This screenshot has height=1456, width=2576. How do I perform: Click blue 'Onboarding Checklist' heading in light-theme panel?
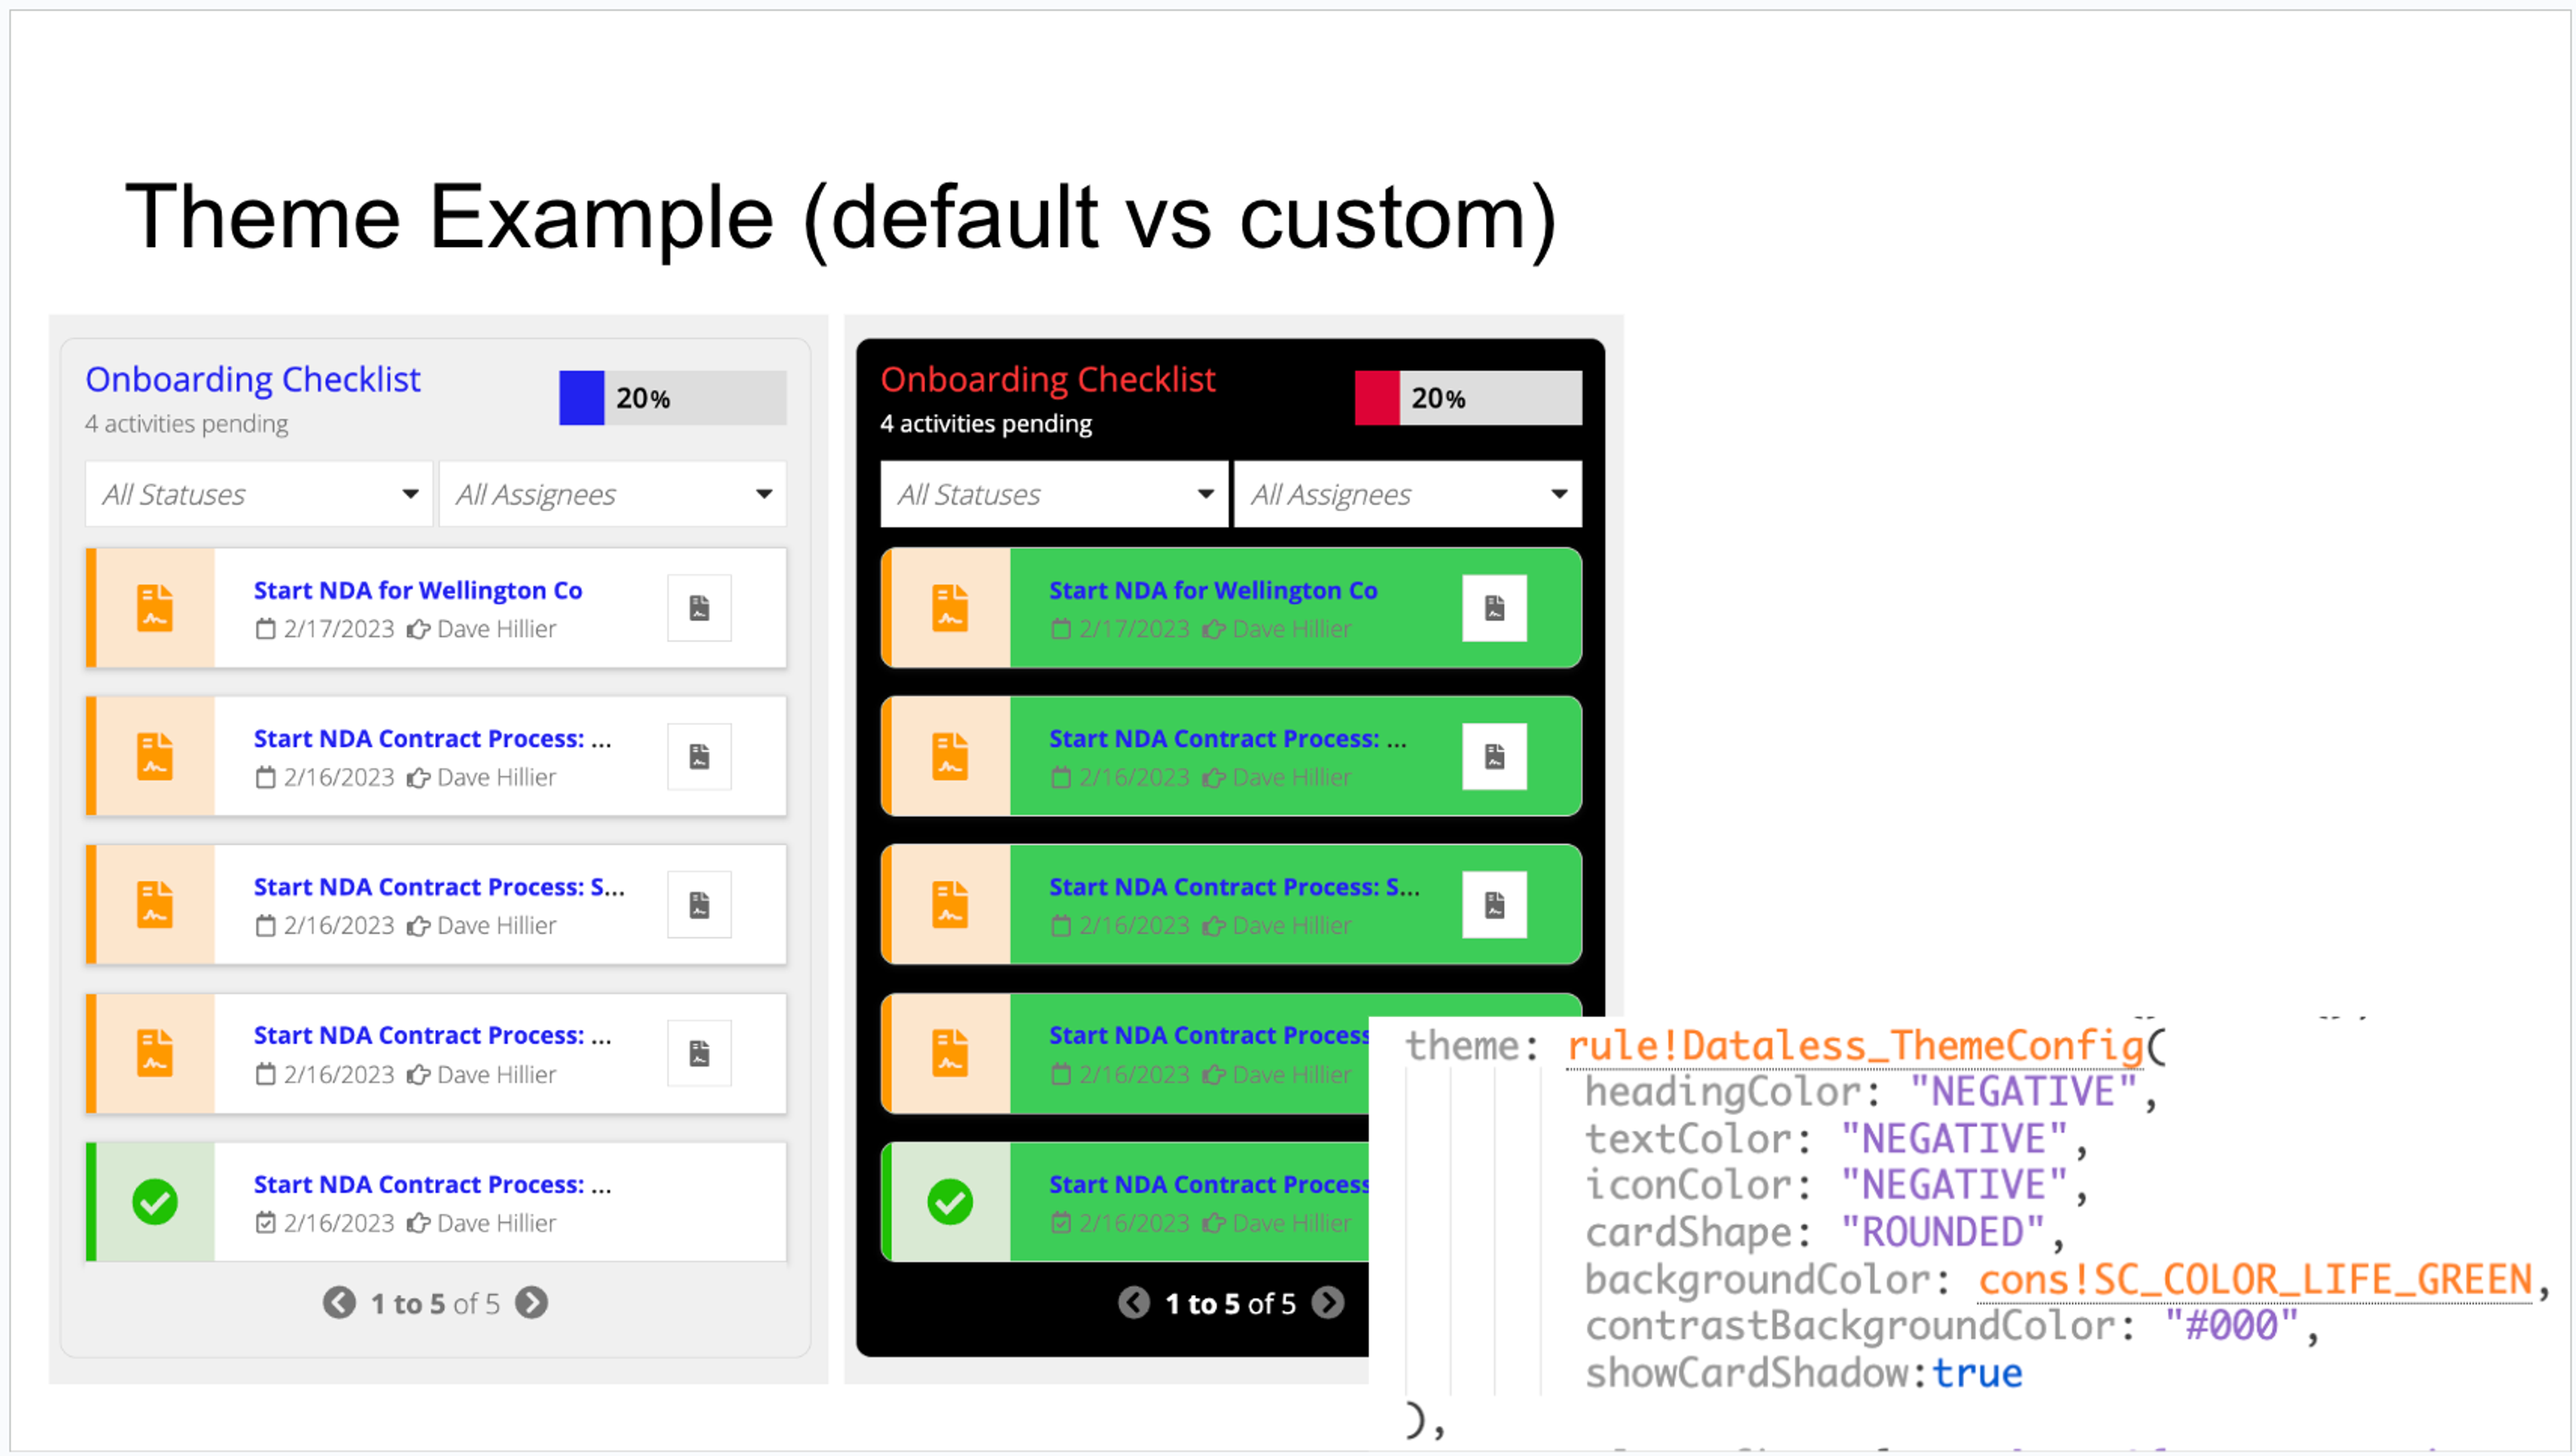point(253,380)
